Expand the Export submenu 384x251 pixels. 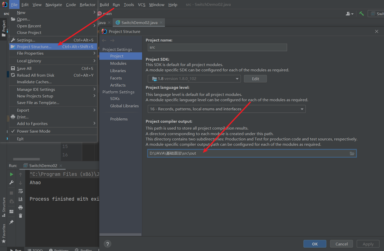pos(53,110)
